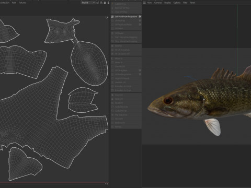Screen dimensions: 251x188
Task: Open the viewport Display menu
Action: pyautogui.click(x=167, y=3)
